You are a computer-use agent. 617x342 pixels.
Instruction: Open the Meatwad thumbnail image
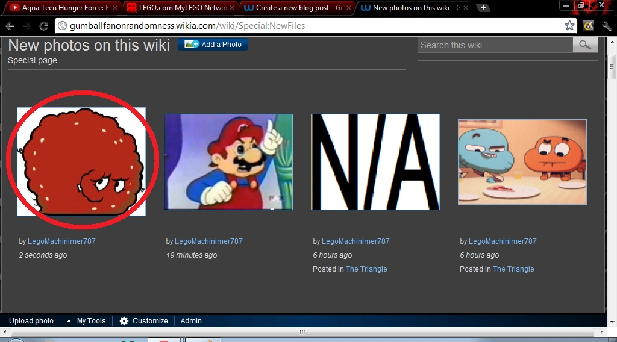(81, 161)
